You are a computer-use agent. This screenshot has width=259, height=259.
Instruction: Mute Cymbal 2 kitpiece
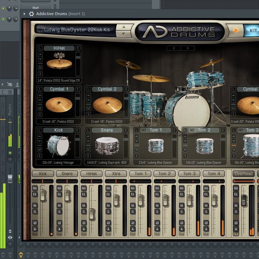88,109
